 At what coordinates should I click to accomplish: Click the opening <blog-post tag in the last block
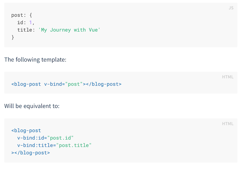pos(26,131)
